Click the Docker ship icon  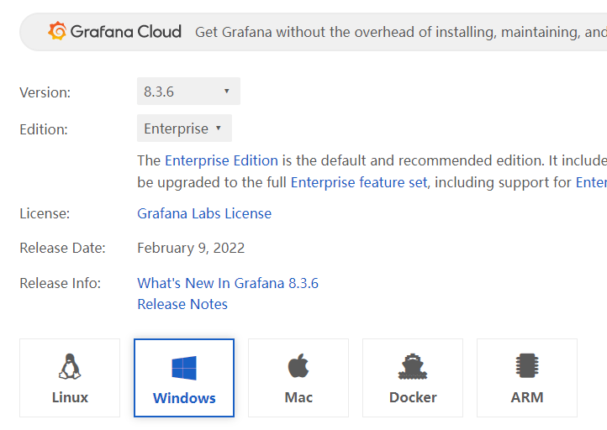(x=413, y=366)
